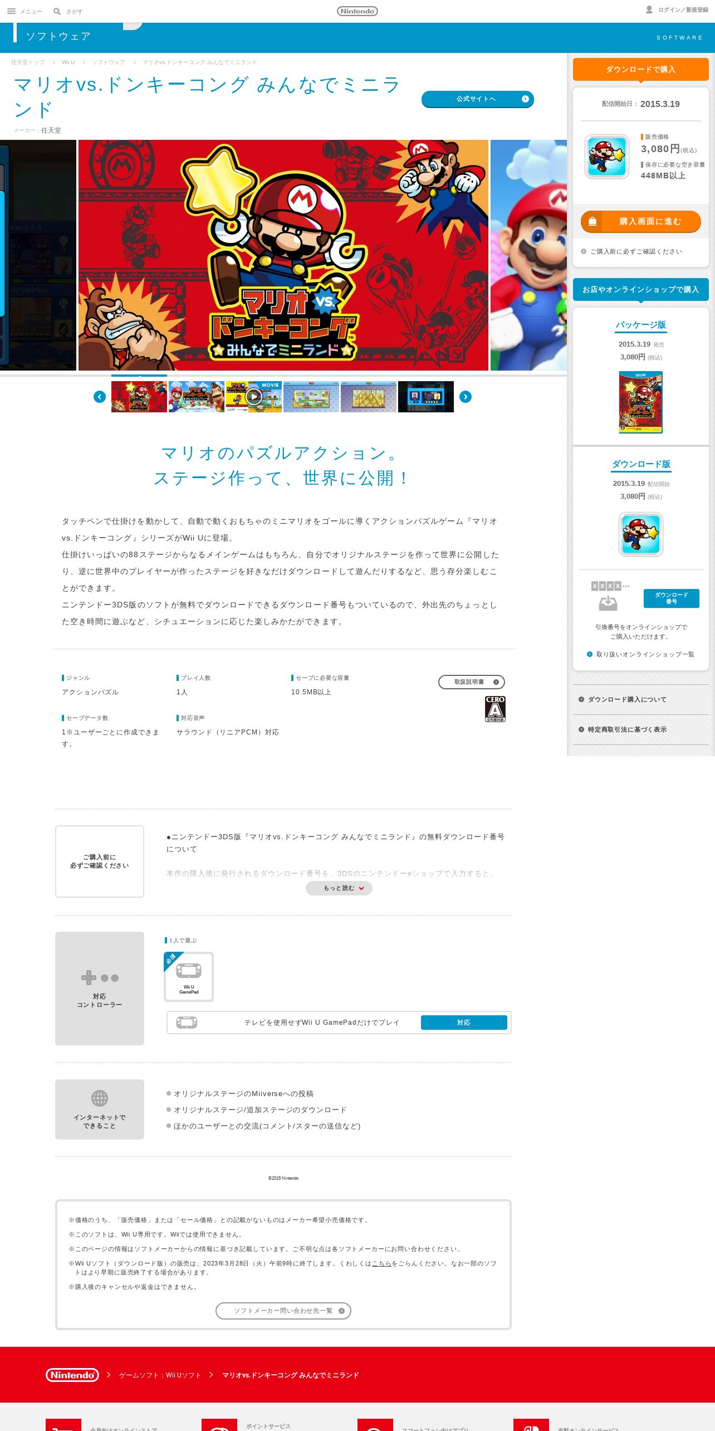
Task: Click the main Mario vs. Donkey Kong banner
Action: [283, 255]
